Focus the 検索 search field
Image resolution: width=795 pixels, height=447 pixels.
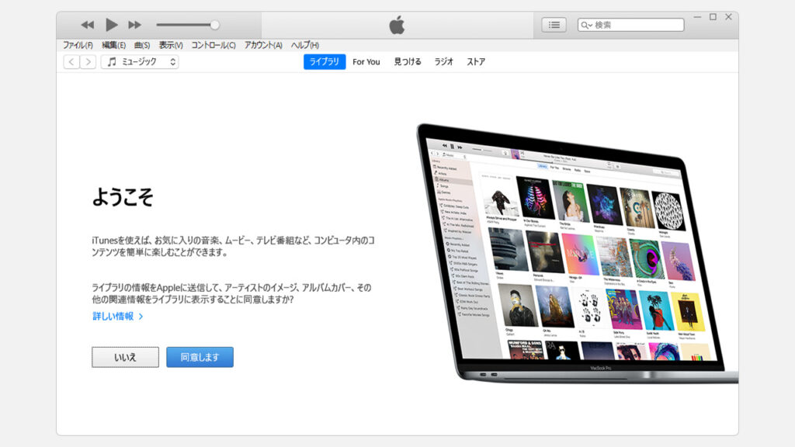coord(630,25)
